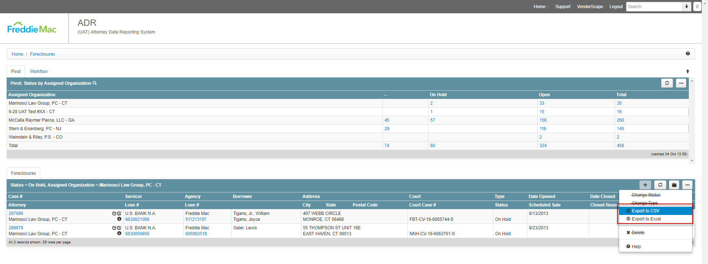This screenshot has width=708, height=264.
Task: Click the edit pencil icon for case 287099
Action: [x=119, y=213]
